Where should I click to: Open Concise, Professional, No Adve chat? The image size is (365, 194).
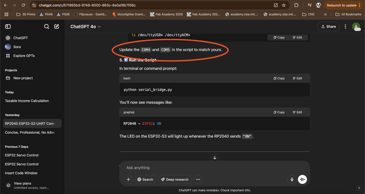click(x=32, y=132)
